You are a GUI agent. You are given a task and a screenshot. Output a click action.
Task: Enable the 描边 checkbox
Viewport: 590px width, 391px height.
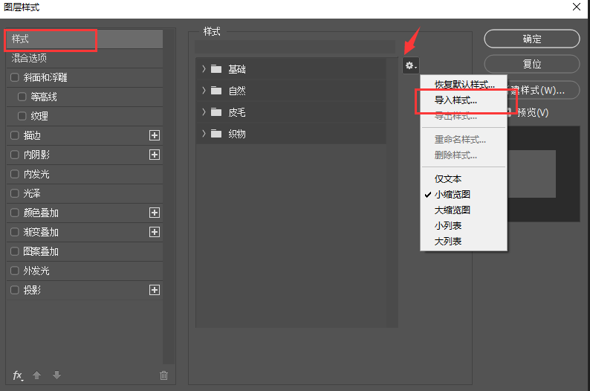[x=15, y=135]
